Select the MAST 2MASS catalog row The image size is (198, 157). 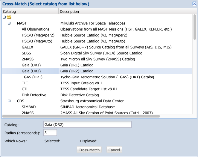[28, 59]
